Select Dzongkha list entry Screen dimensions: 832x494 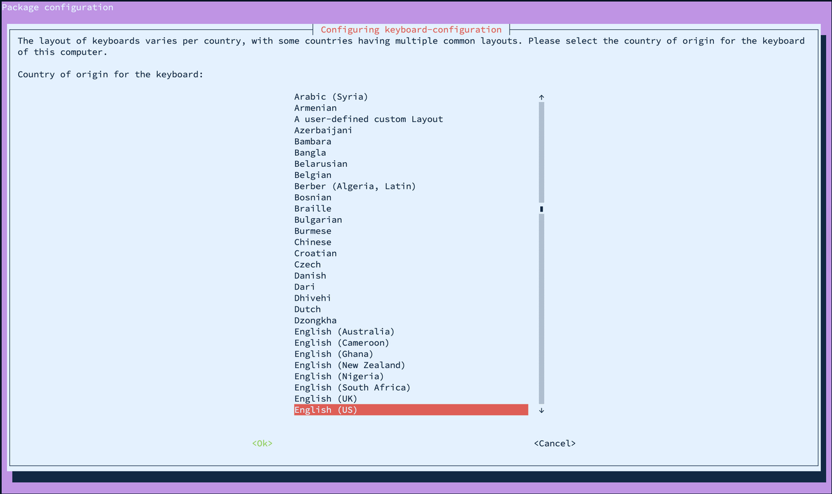(x=315, y=320)
